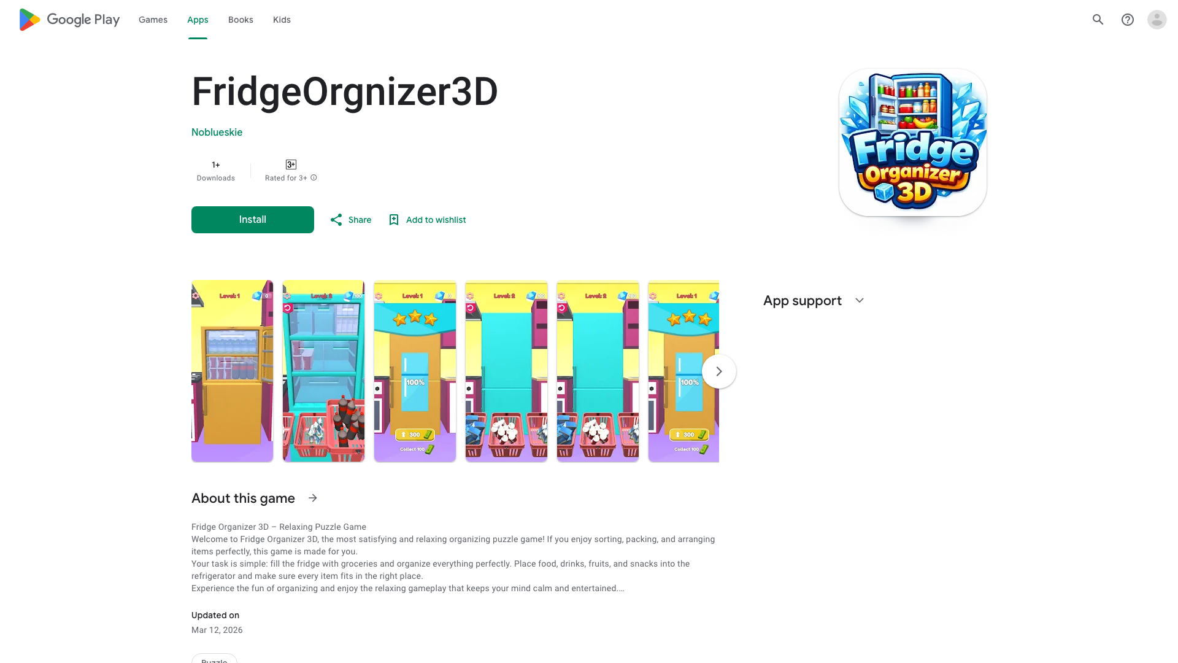This screenshot has width=1178, height=663.
Task: Click the Rated for 3+ info icon
Action: click(x=314, y=178)
